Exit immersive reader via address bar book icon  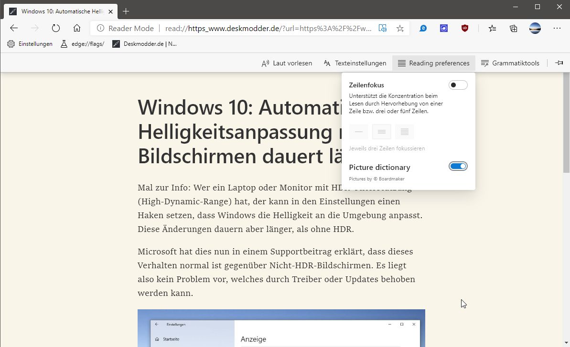coord(382,28)
